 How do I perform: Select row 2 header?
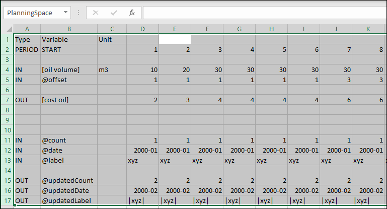(8, 50)
